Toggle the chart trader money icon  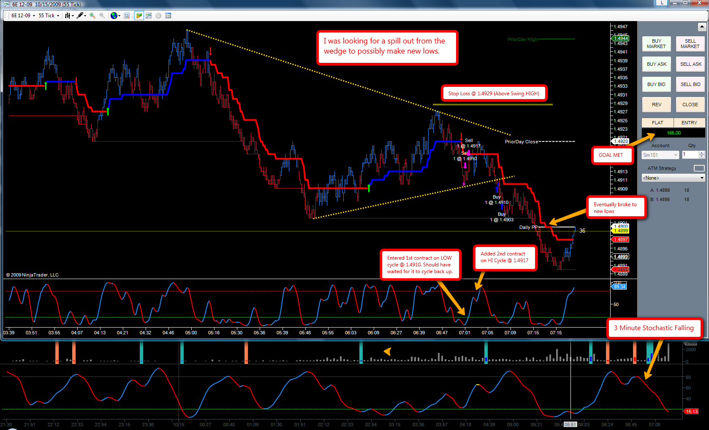coord(139,16)
